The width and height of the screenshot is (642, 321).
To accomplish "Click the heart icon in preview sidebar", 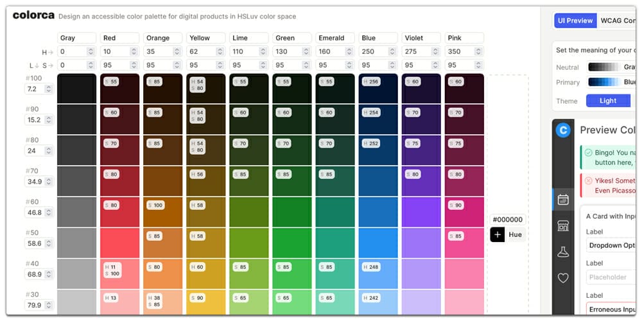I will 563,278.
